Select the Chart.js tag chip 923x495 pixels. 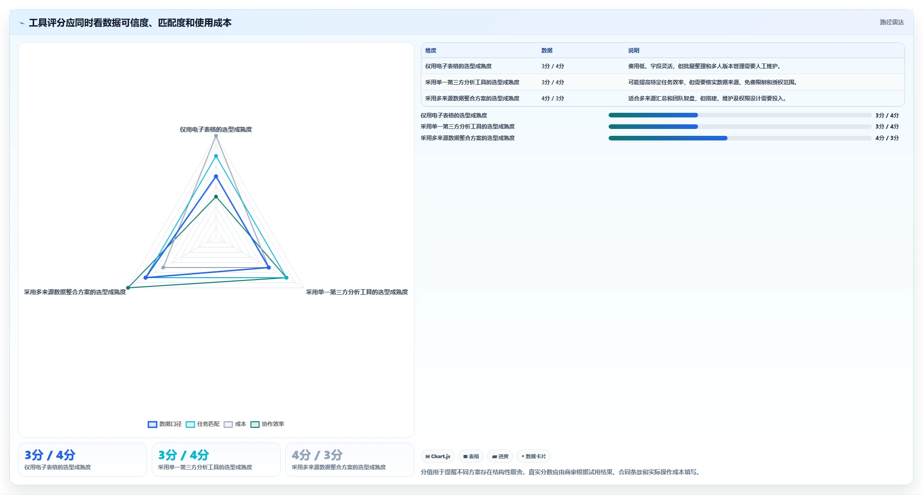(438, 456)
